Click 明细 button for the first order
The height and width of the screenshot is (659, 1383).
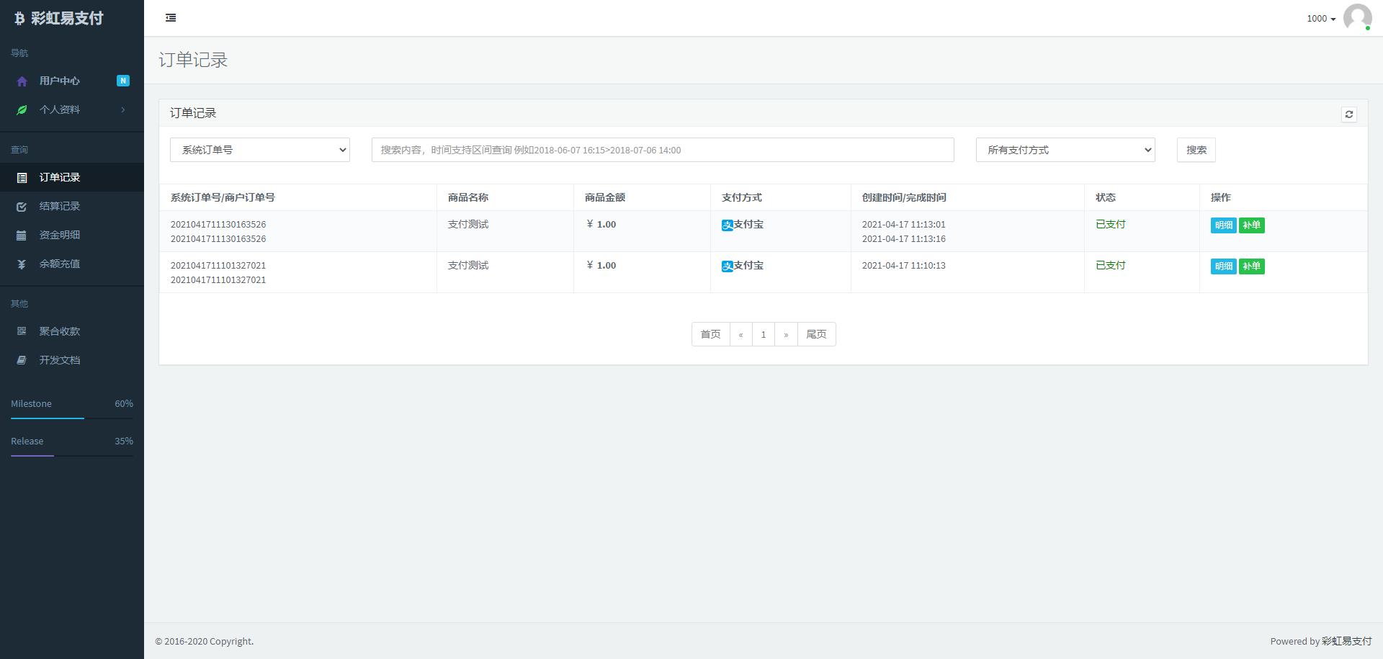click(x=1223, y=225)
